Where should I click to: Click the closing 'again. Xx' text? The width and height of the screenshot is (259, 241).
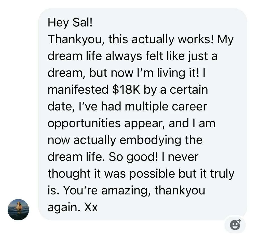(73, 207)
